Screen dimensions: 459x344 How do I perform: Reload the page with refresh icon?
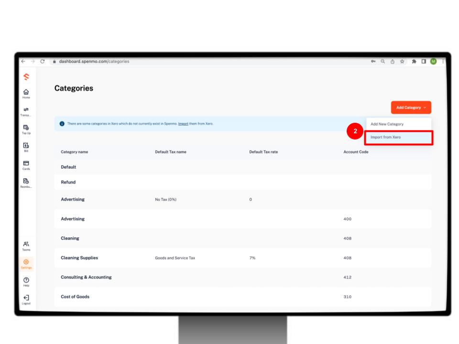[43, 62]
